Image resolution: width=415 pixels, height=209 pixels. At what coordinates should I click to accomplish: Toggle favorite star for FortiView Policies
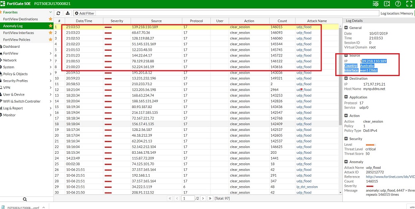click(x=51, y=39)
